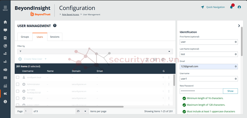Open the Role Based Access breadcrumb link
This screenshot has height=118, width=247.
(70, 14)
